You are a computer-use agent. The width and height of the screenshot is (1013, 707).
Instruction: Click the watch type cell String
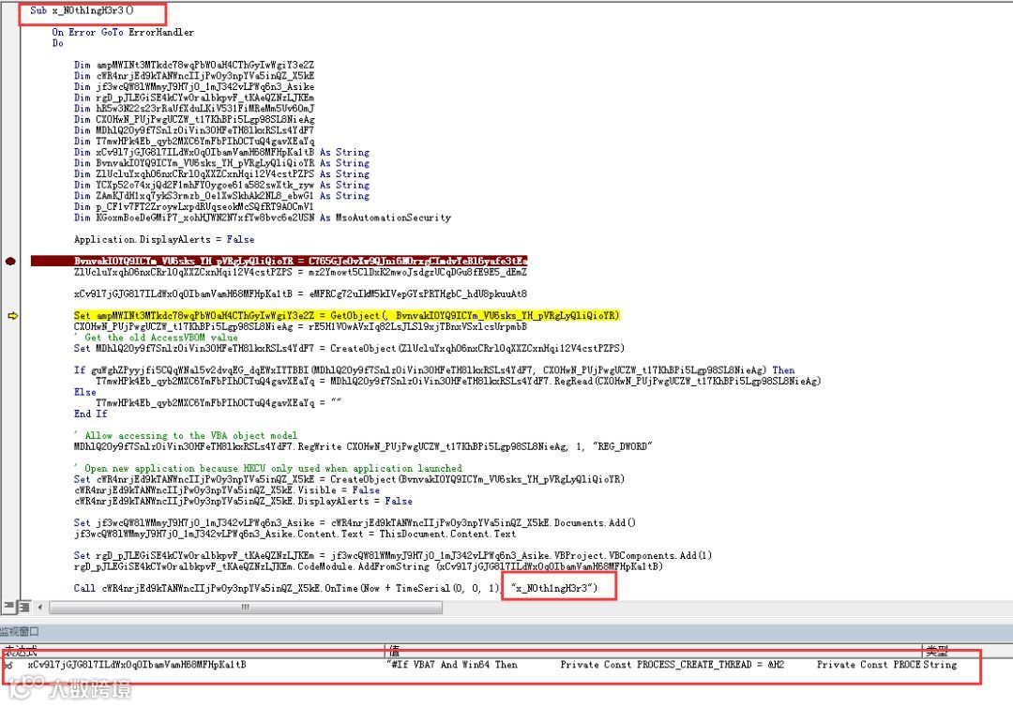tap(942, 665)
